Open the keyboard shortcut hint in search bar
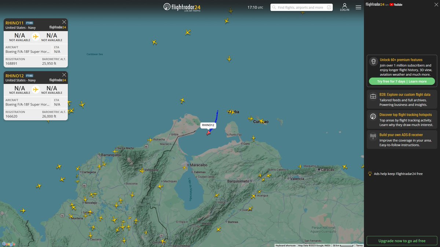Image resolution: width=440 pixels, height=247 pixels. 329,7
